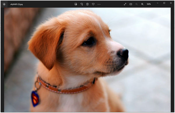Click the Edit image icon
Screen dimensions: 175x113
coord(76,4)
